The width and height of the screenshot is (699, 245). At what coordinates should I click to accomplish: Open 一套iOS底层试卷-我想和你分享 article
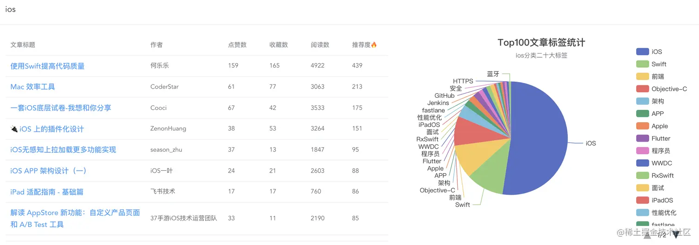61,108
